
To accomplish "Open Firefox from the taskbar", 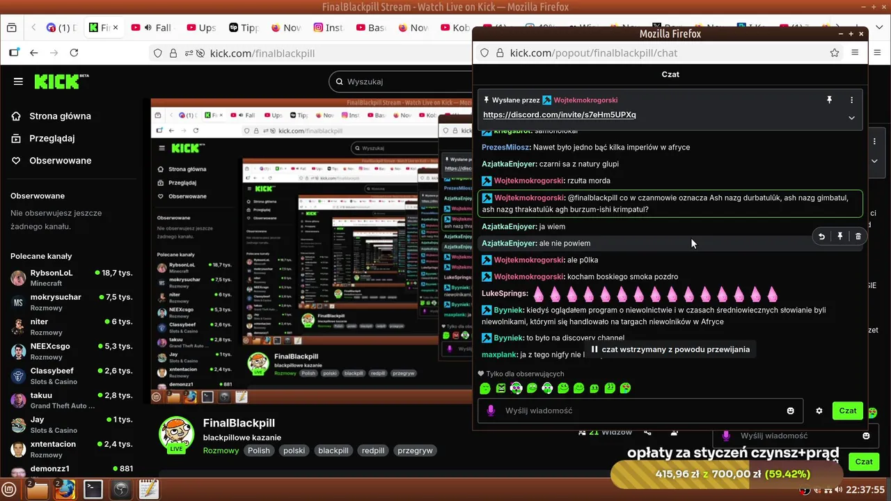I will [65, 489].
